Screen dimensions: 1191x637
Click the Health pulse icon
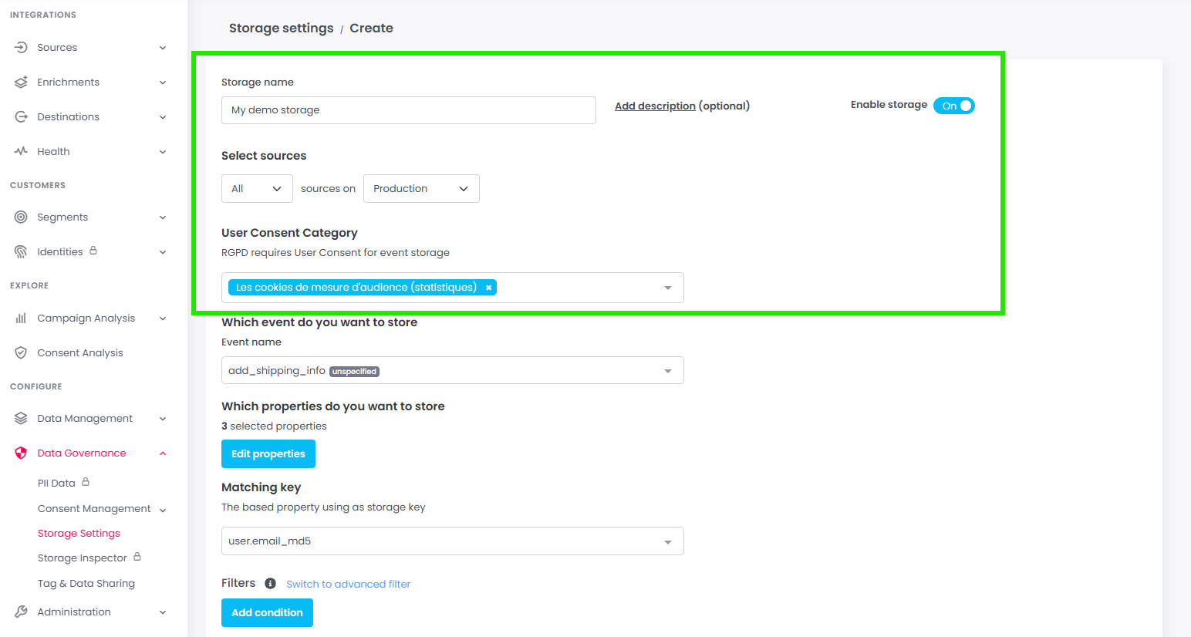pyautogui.click(x=21, y=151)
